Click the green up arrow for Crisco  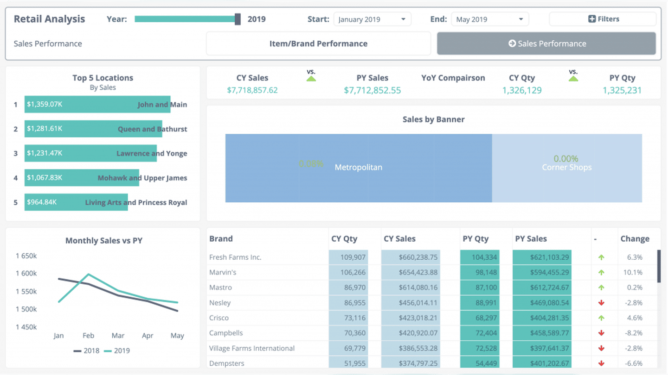point(601,318)
